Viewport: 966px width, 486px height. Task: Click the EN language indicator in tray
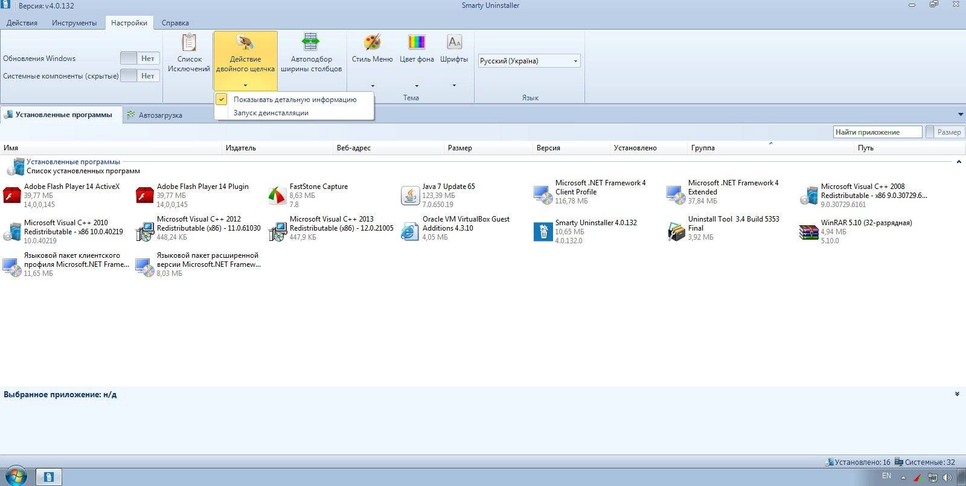coord(886,476)
